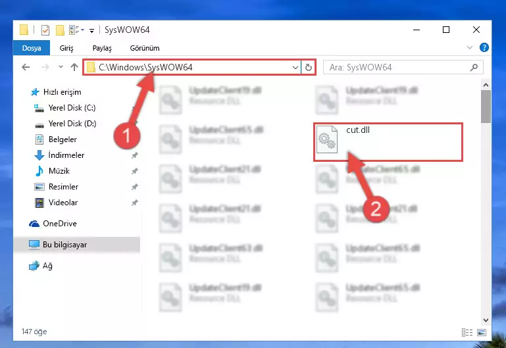The height and width of the screenshot is (348, 506).
Task: Click the 147 öğe status text
Action: 34,332
